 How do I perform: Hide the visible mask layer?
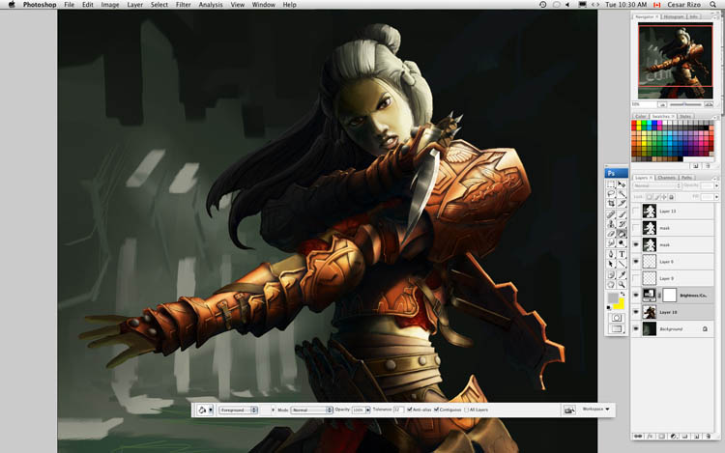coord(636,244)
